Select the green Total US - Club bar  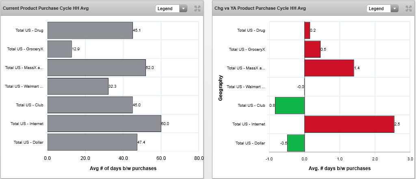click(290, 105)
